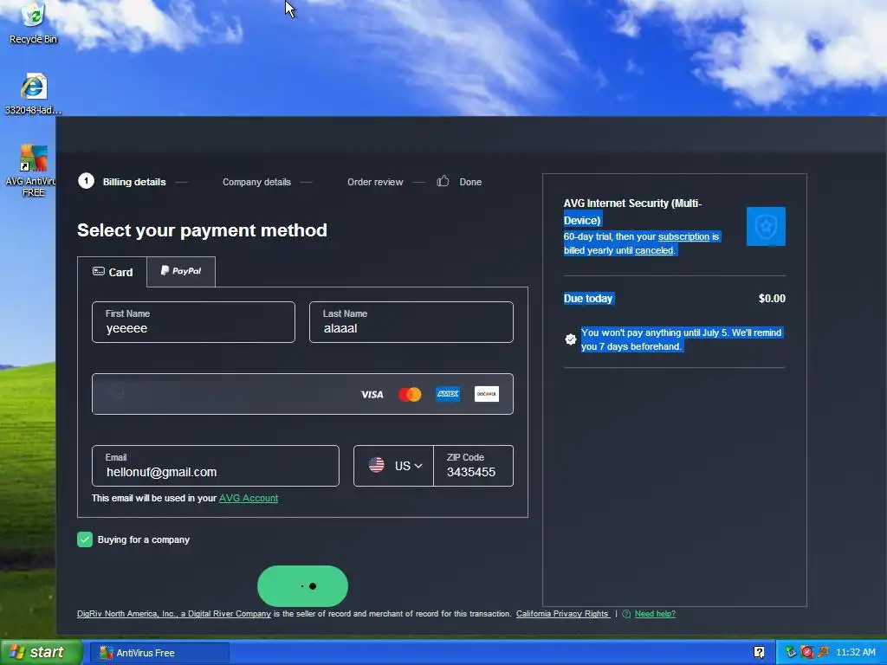Click the Discover card logo
Viewport: 887px width, 665px height.
(487, 394)
